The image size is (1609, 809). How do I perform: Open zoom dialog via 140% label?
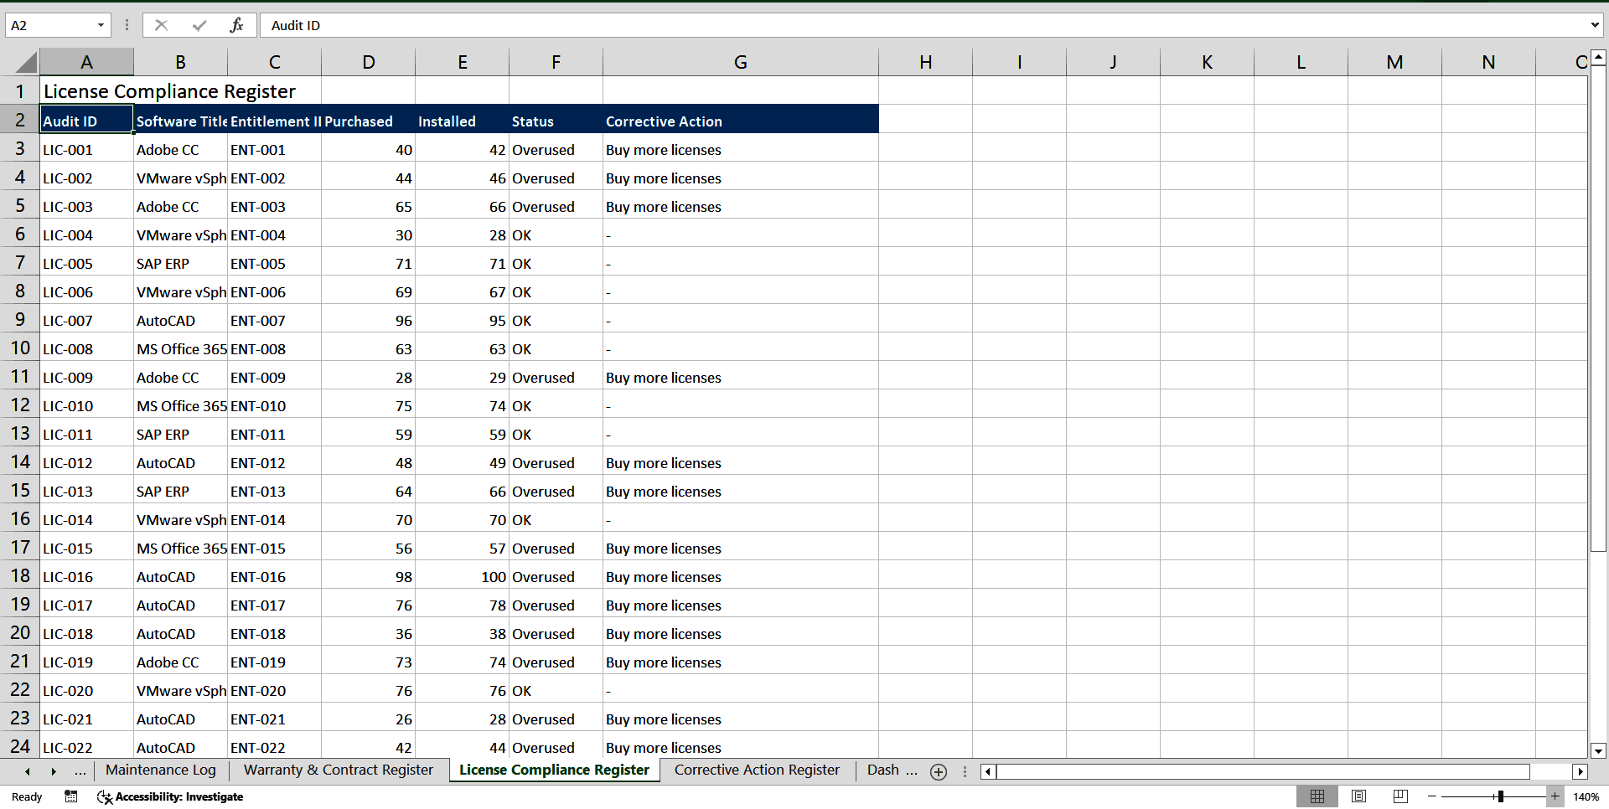[x=1586, y=797]
